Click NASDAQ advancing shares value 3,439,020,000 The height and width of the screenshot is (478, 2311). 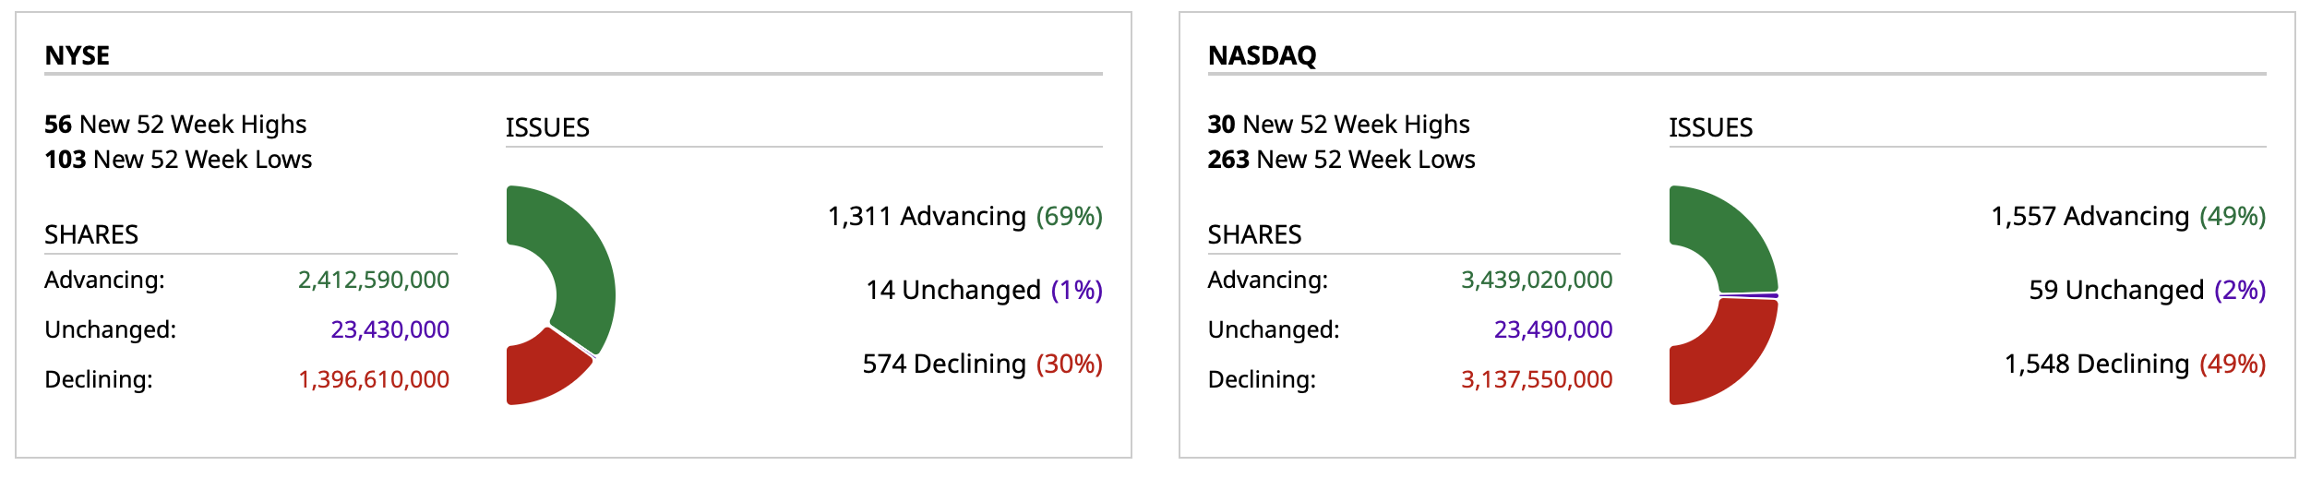click(1536, 280)
